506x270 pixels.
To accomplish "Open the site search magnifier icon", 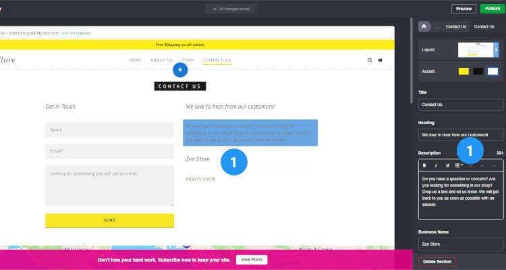I will (x=370, y=60).
